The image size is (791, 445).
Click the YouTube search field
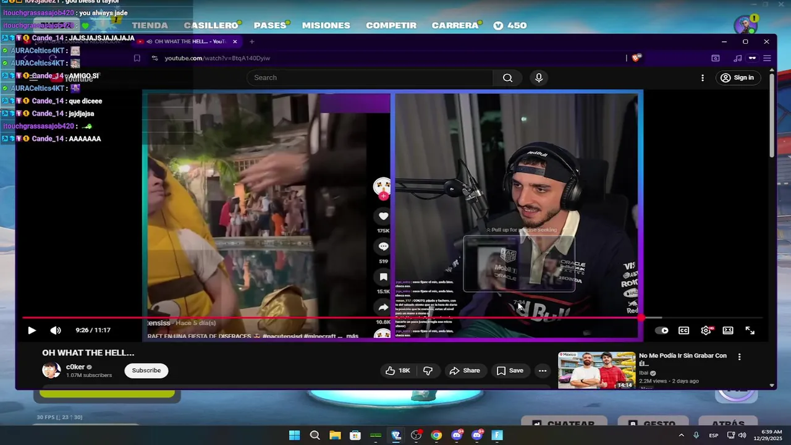point(370,78)
